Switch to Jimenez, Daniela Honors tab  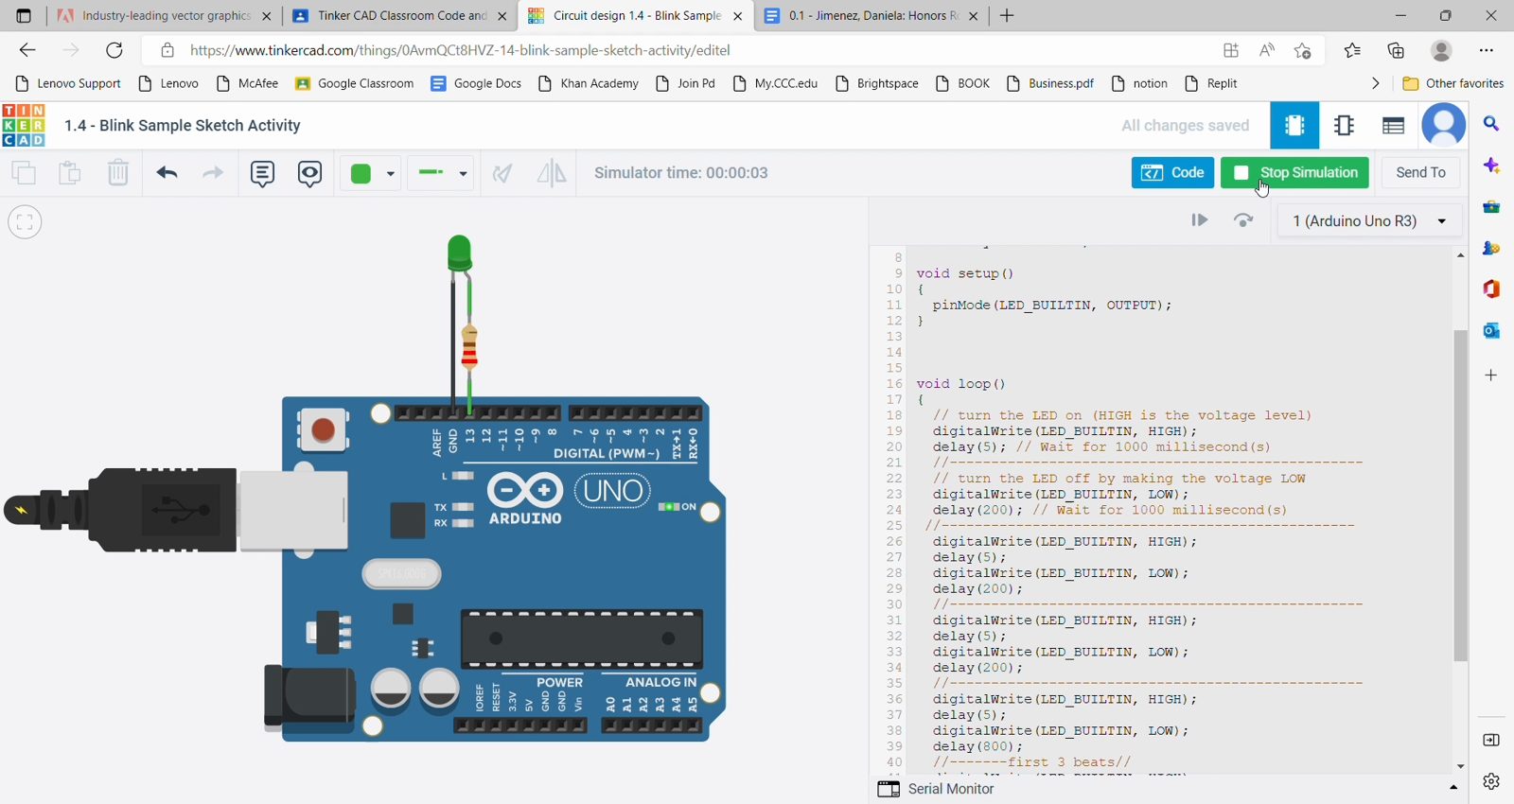pos(871,16)
